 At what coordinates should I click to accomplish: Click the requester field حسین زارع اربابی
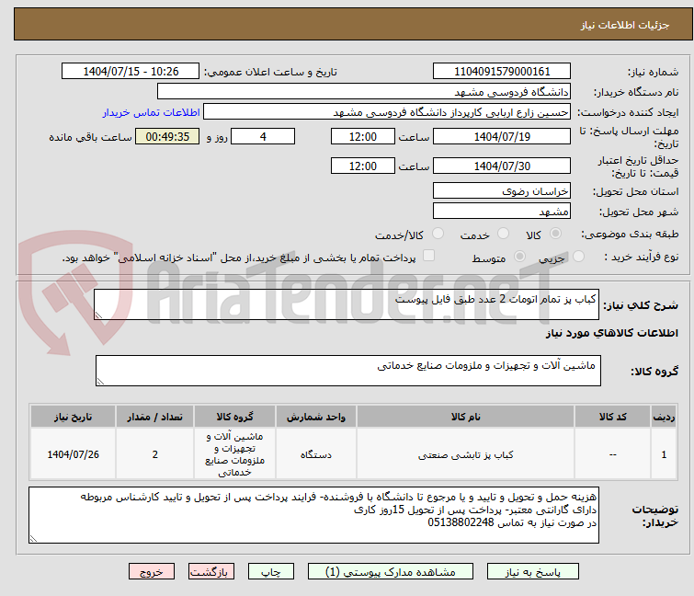[386, 111]
